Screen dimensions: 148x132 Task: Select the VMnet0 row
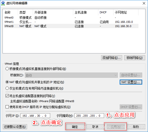(x=71, y=18)
